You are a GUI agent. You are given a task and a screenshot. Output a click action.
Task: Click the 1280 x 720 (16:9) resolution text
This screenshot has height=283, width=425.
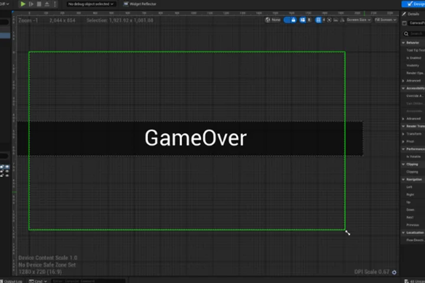tap(40, 272)
